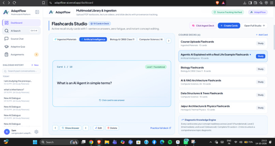
Task: Study the Course Uploads Flashcards deck
Action: pos(260,43)
